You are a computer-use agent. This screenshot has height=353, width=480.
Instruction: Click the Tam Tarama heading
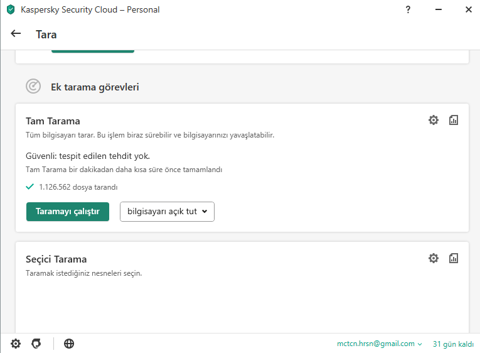53,121
